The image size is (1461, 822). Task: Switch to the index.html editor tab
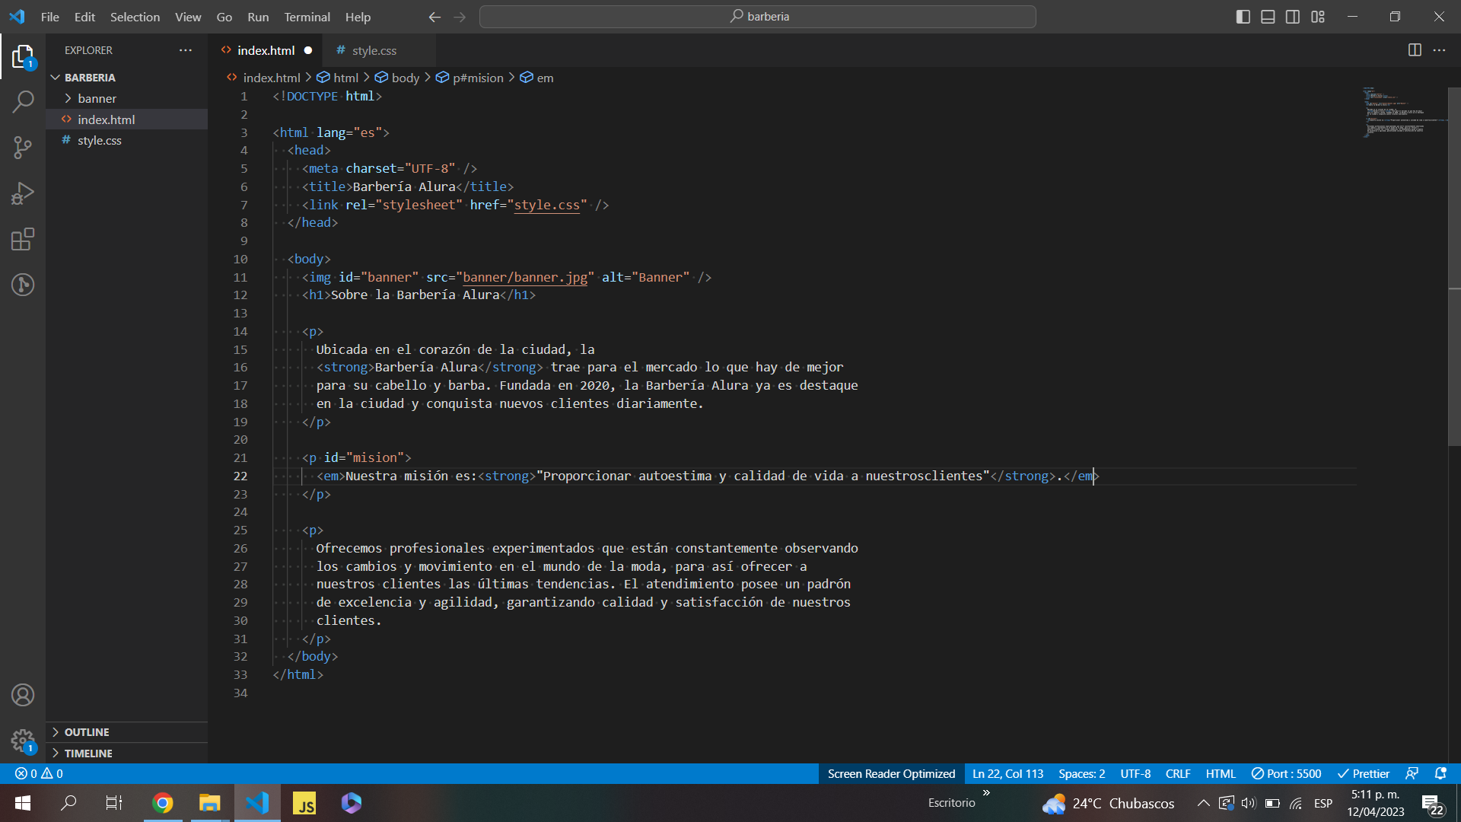266,50
